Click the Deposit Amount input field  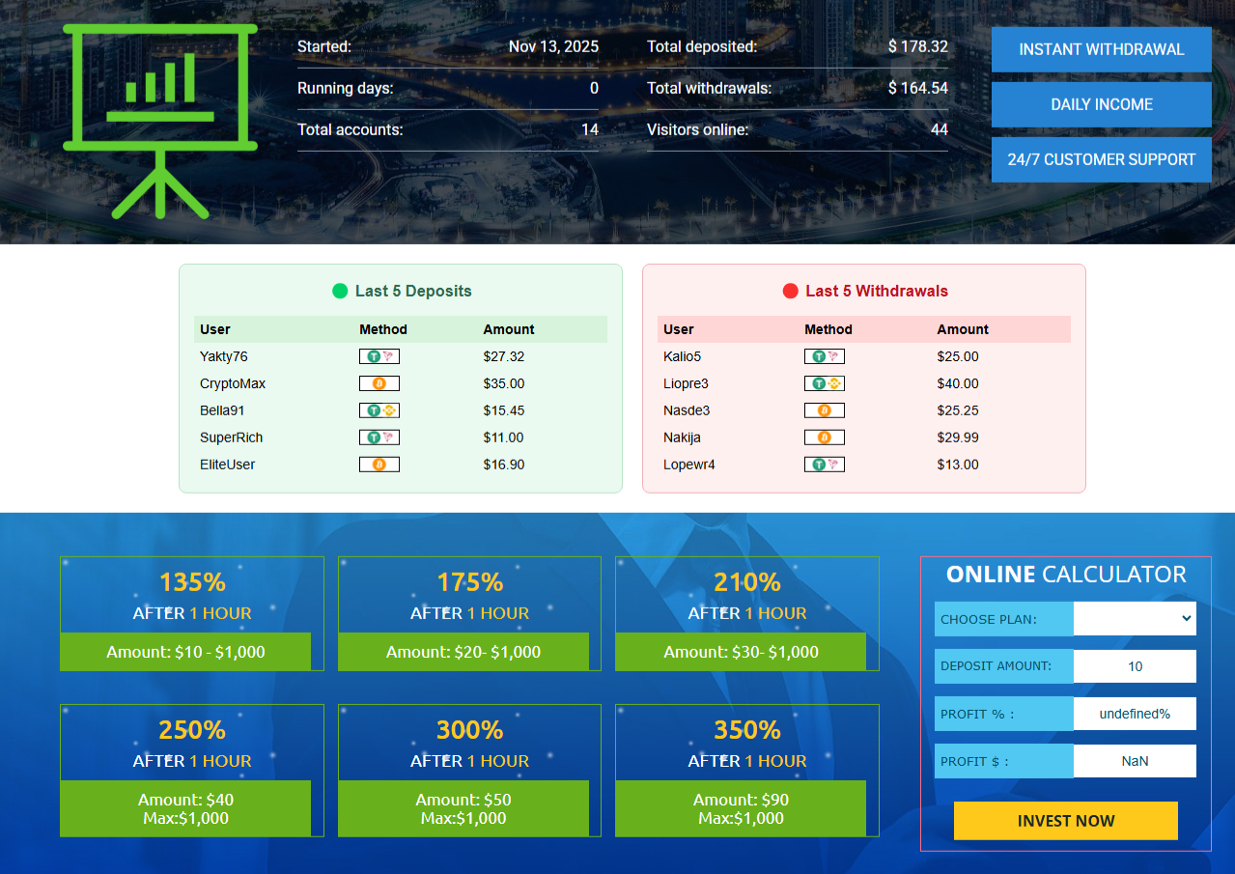(x=1135, y=666)
